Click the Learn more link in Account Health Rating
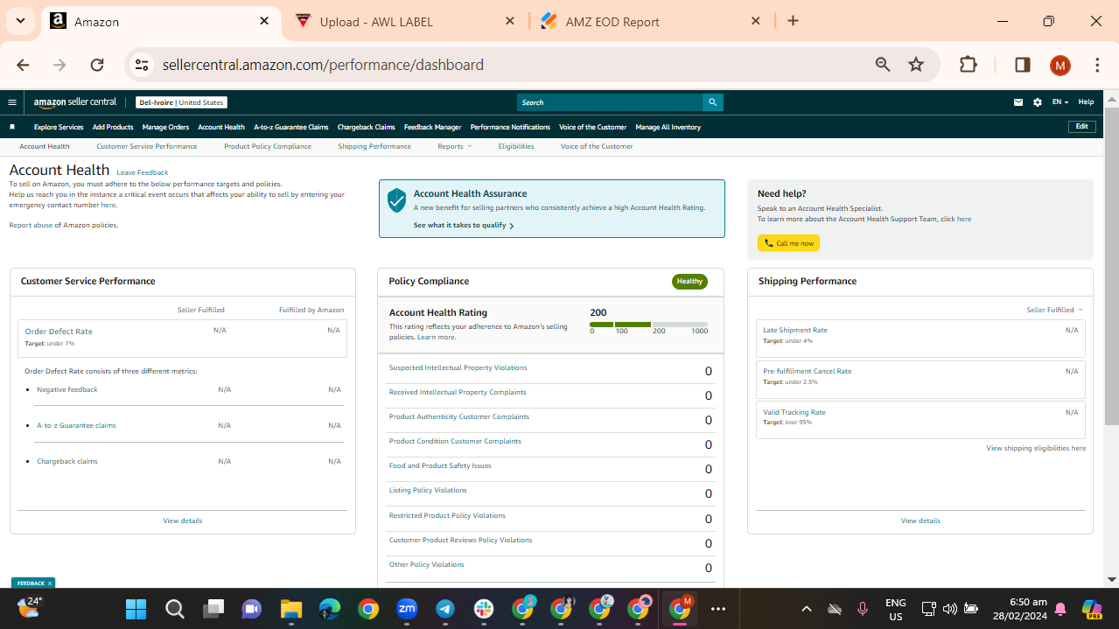 pos(436,337)
